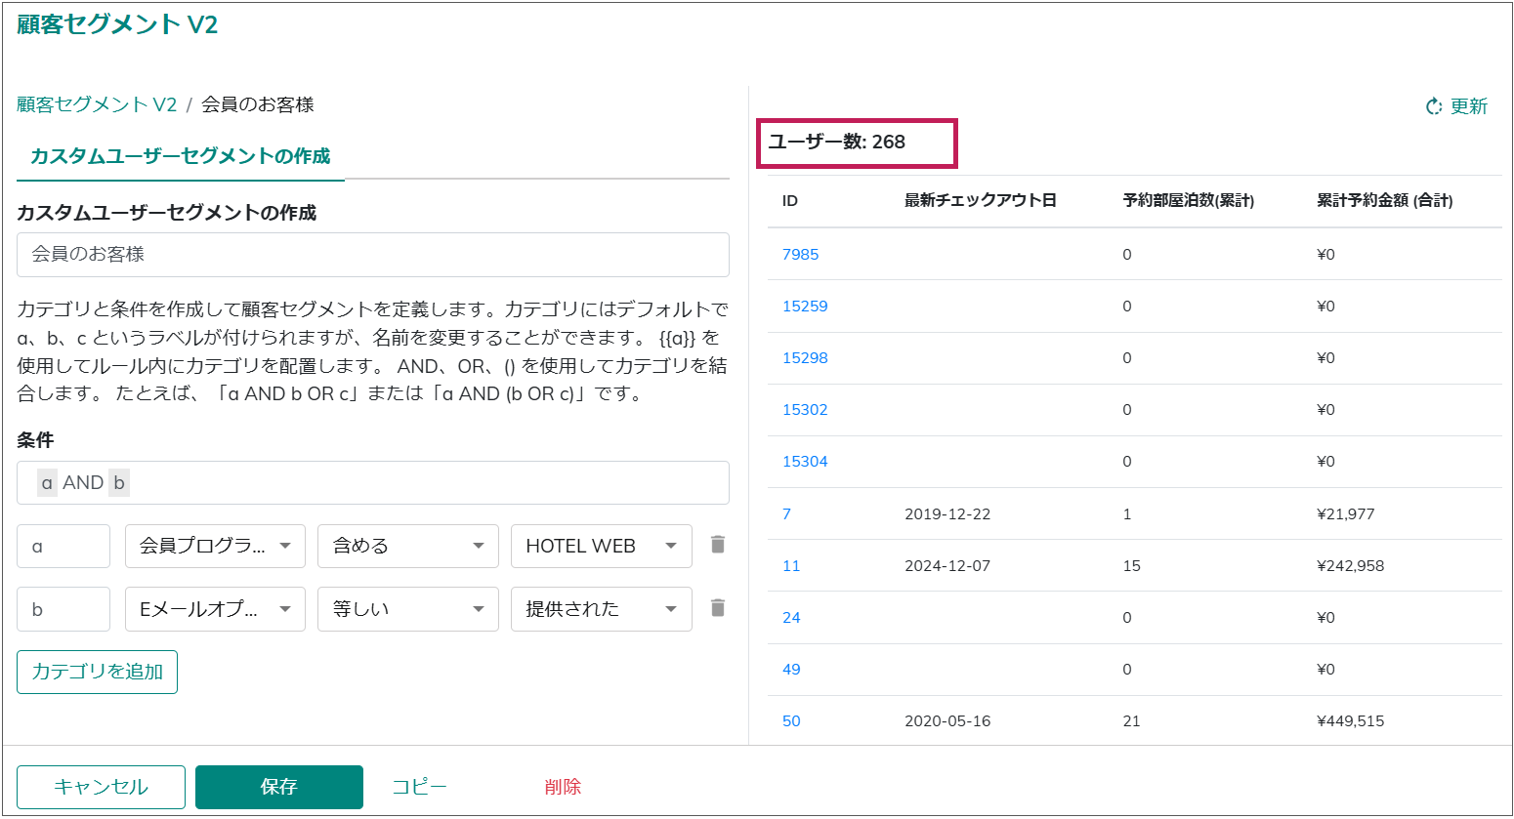The width and height of the screenshot is (1514, 819).
Task: Select the カスタムユーザーセグメントの作成 tab
Action: click(x=181, y=156)
